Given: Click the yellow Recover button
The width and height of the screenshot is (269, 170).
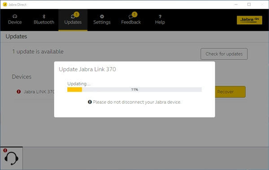Looking at the screenshot, I should coord(230,92).
